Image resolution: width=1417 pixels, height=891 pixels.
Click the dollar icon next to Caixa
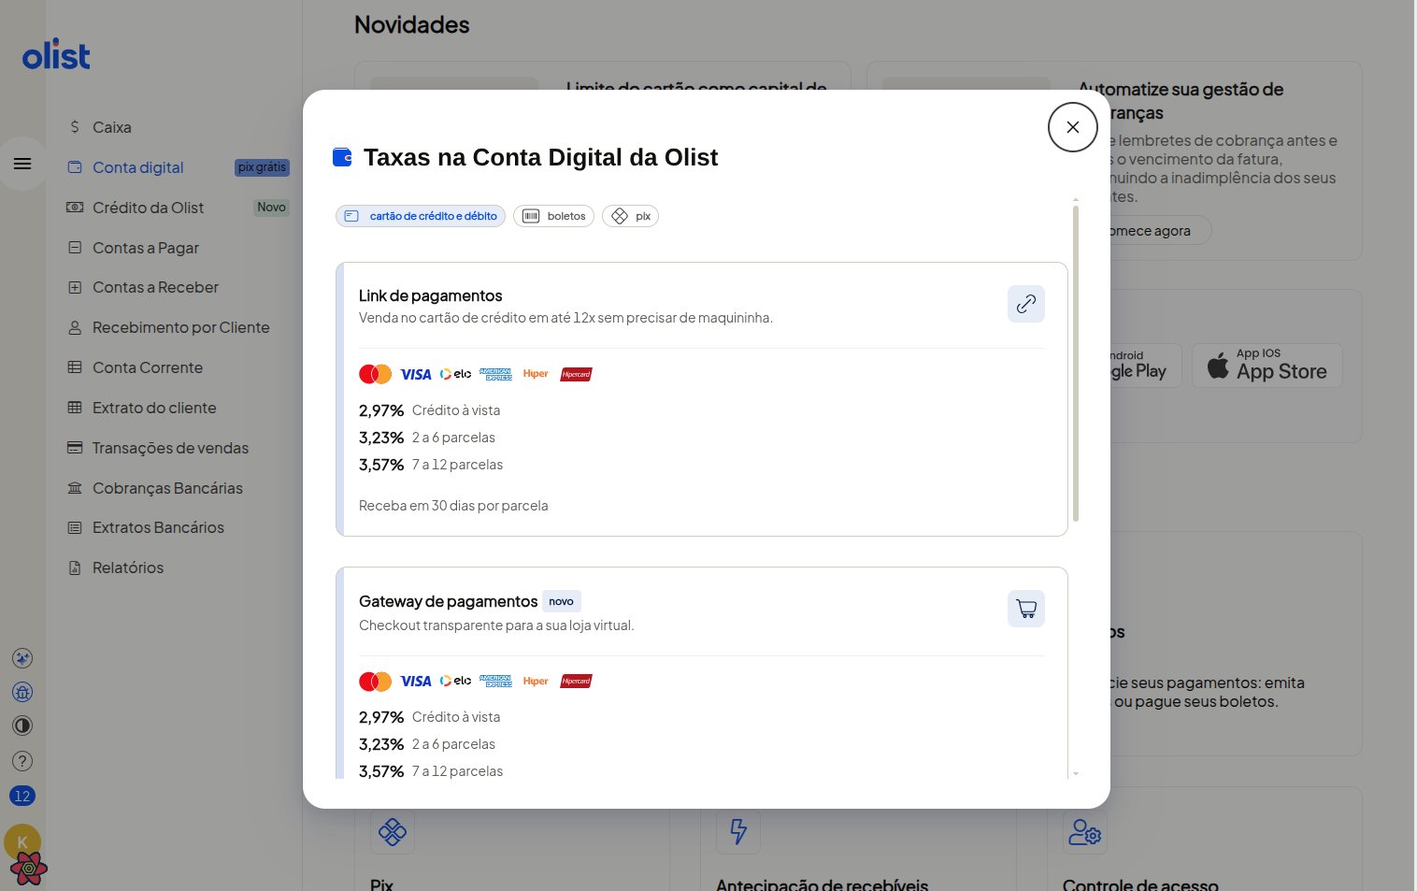(x=75, y=126)
